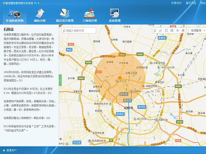Screen dimensions: 206x154
Task: Open the 辅助决策 arrow icon
Action: (x=40, y=13)
